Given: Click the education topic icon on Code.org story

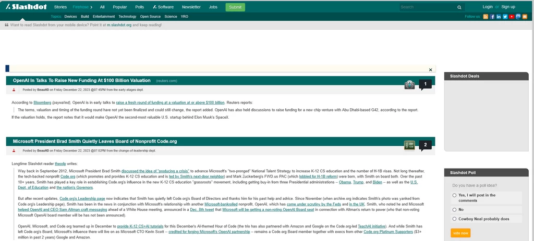Looking at the screenshot, I should tap(409, 145).
